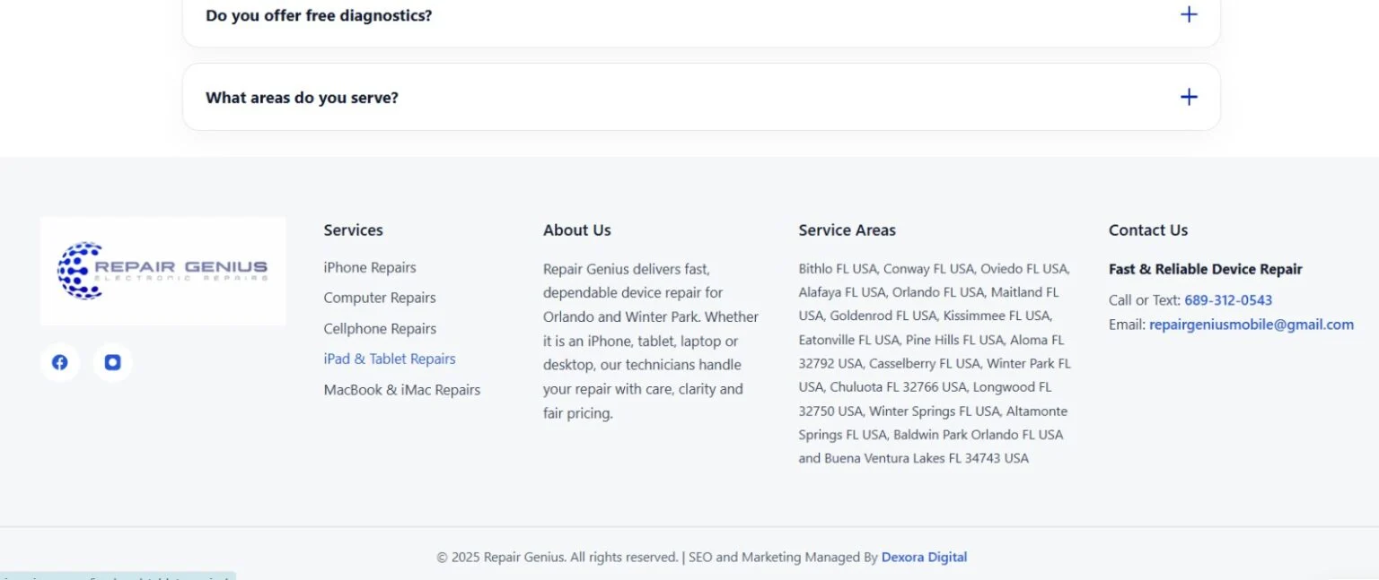This screenshot has height=580, width=1379.
Task: Click the Repair Genius logo
Action: point(163,271)
